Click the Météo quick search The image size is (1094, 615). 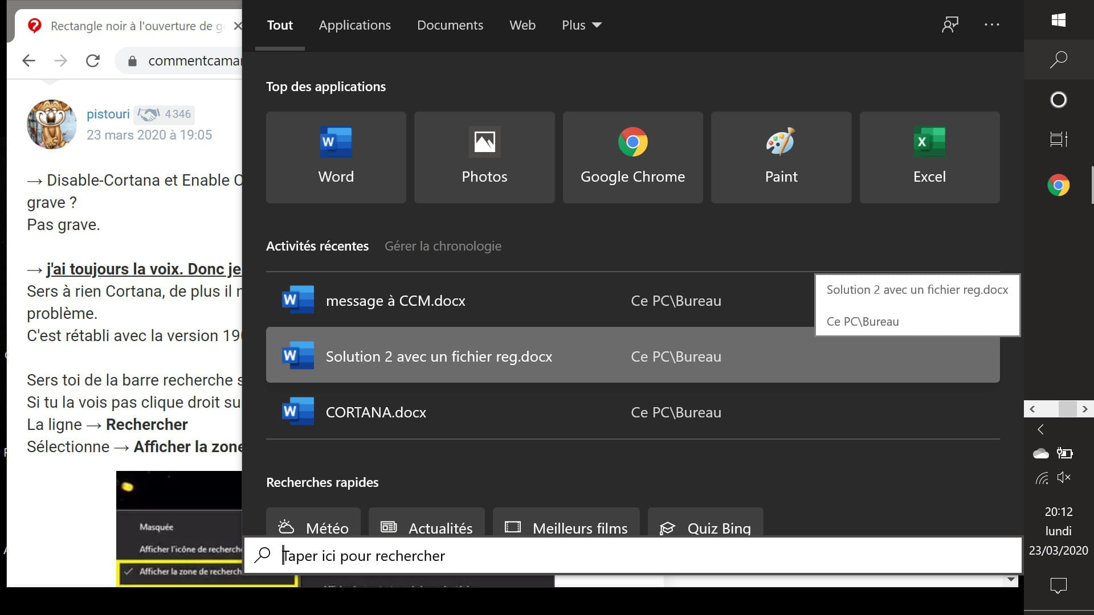coord(313,523)
